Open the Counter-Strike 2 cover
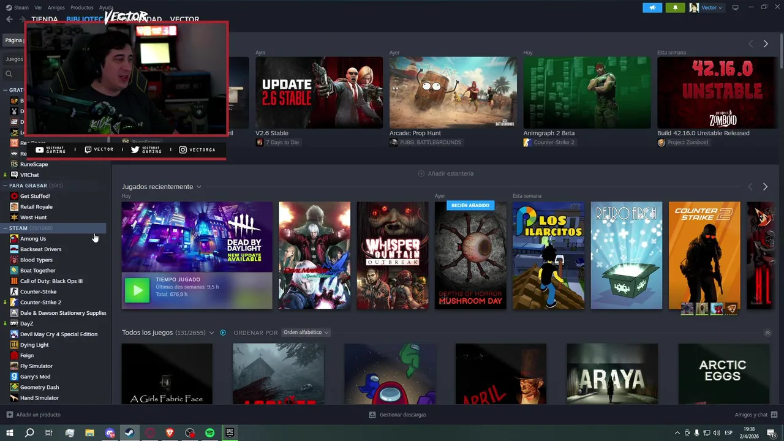784x441 pixels. click(704, 255)
